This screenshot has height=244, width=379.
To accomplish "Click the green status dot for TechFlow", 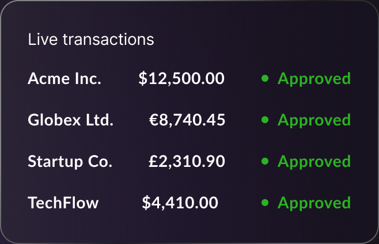I will click(x=265, y=203).
